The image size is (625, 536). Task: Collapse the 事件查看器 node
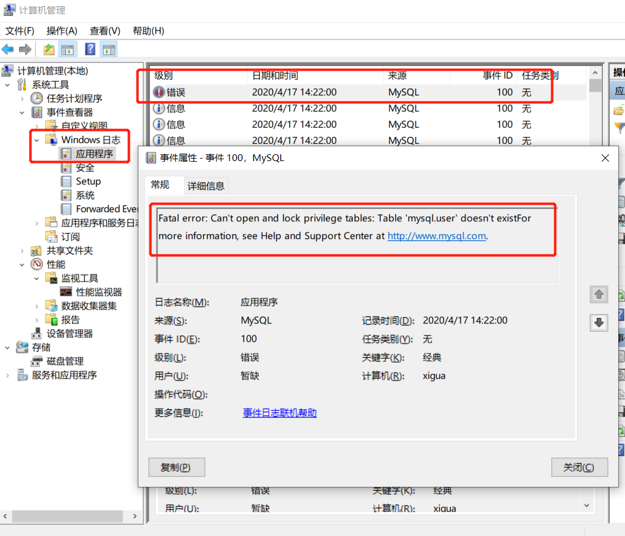click(x=22, y=112)
